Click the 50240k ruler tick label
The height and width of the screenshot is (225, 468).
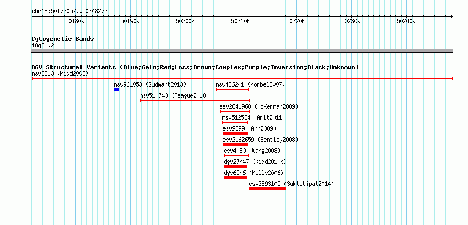click(x=406, y=21)
